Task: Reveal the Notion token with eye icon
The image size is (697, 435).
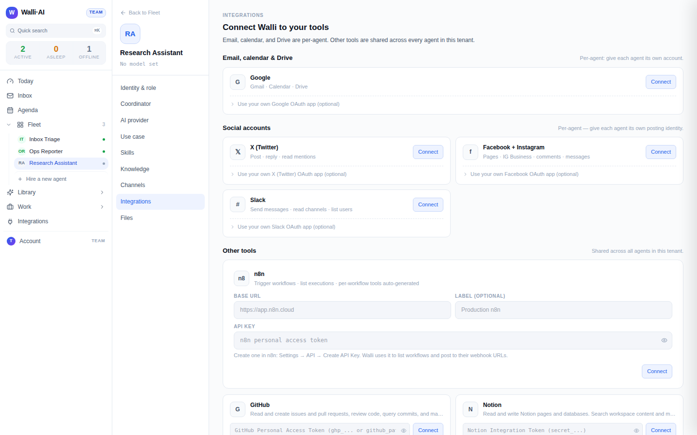Action: tap(636, 430)
